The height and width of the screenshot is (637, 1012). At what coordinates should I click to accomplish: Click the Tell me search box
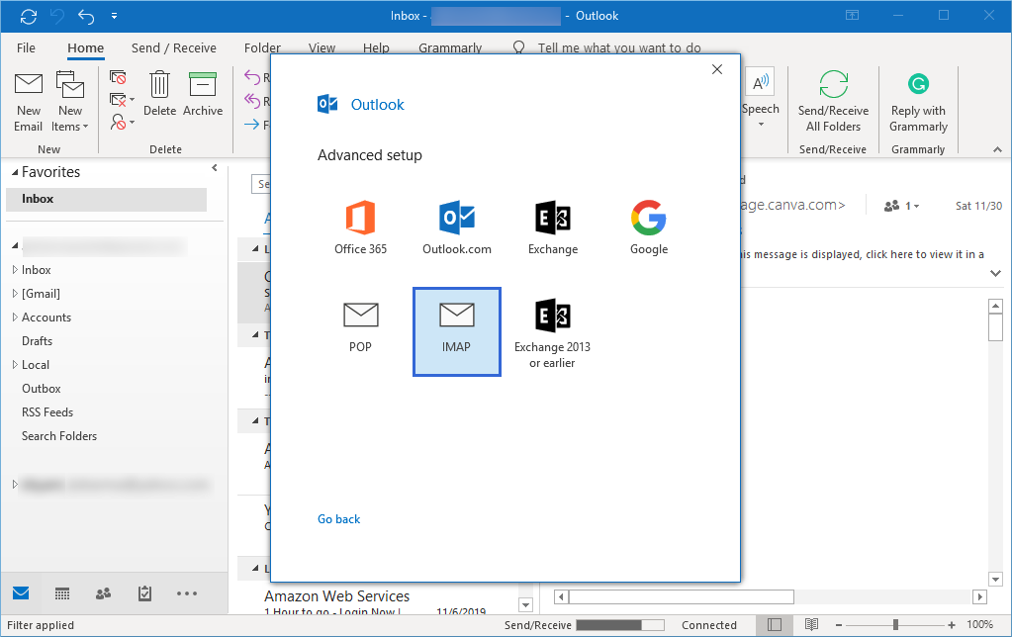point(619,47)
